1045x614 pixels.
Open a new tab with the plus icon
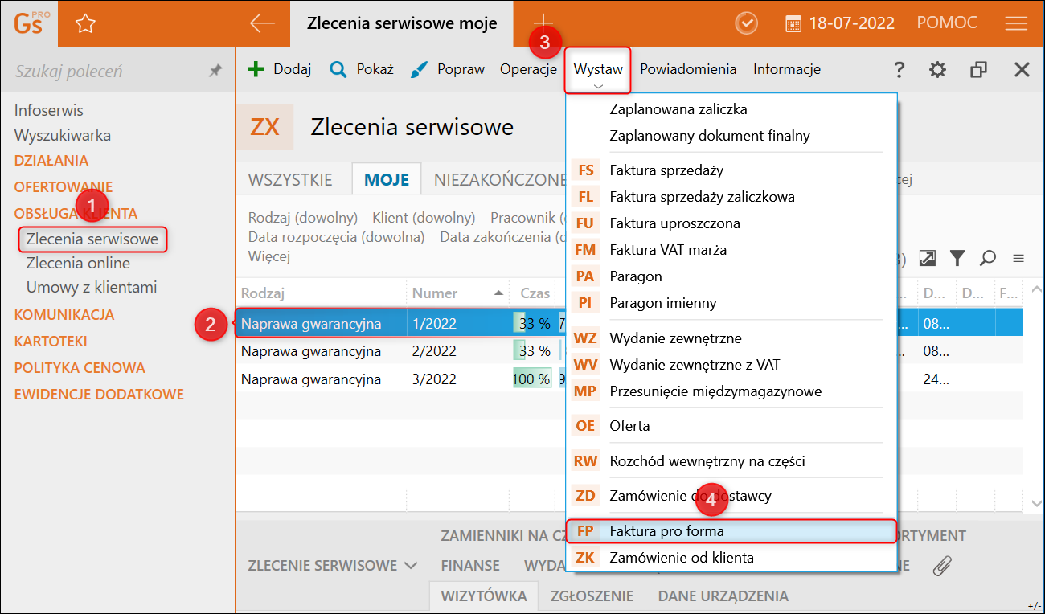pyautogui.click(x=543, y=22)
